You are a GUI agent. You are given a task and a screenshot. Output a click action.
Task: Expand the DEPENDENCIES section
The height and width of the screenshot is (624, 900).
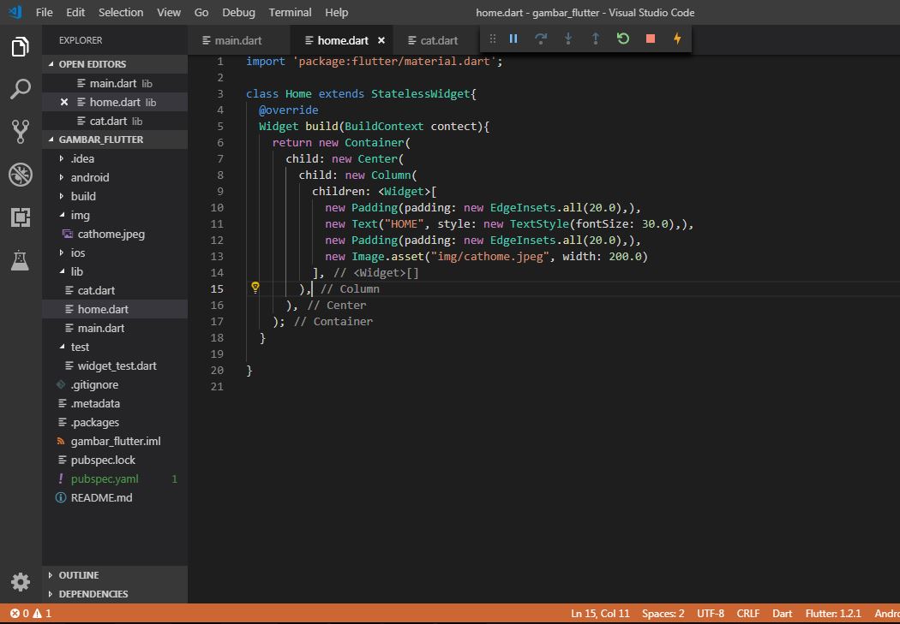[x=91, y=593]
